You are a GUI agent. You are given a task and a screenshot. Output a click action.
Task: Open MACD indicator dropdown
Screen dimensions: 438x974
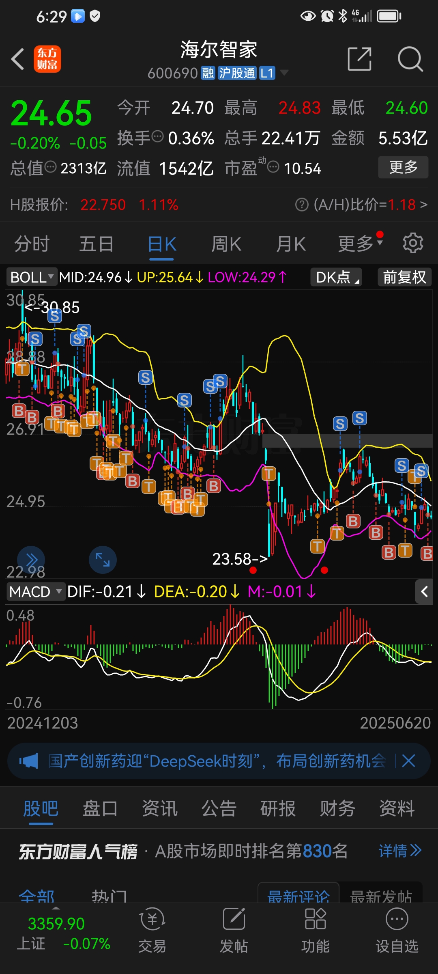36,592
